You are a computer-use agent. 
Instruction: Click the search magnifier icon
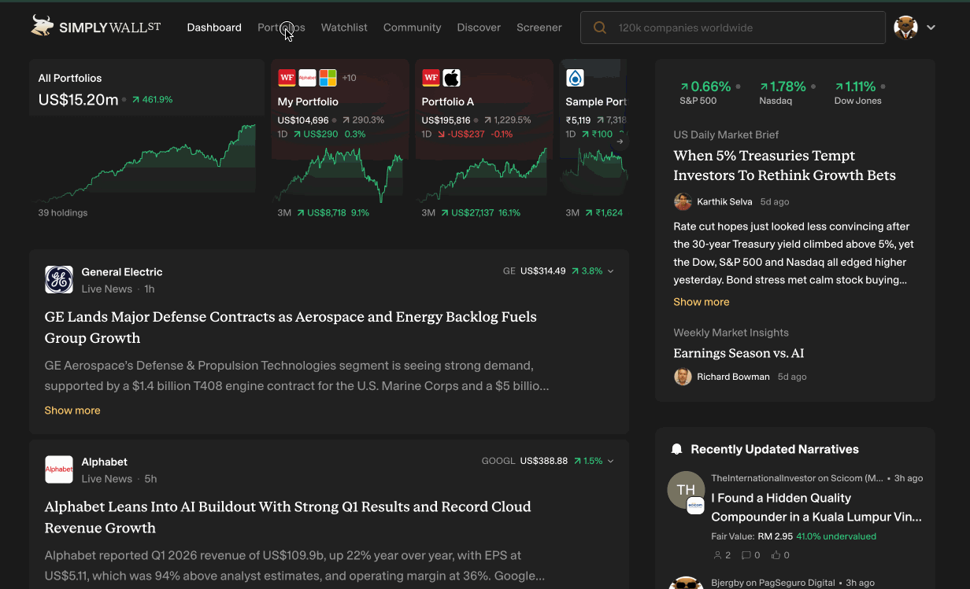click(599, 28)
